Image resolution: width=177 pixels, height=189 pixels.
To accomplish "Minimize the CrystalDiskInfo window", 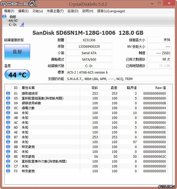I will (x=152, y=3).
